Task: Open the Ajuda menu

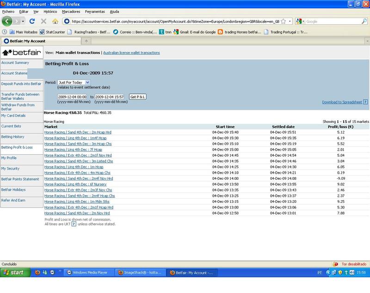Action: click(114, 12)
